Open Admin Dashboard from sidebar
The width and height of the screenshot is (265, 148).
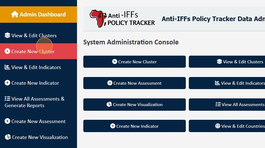click(38, 15)
